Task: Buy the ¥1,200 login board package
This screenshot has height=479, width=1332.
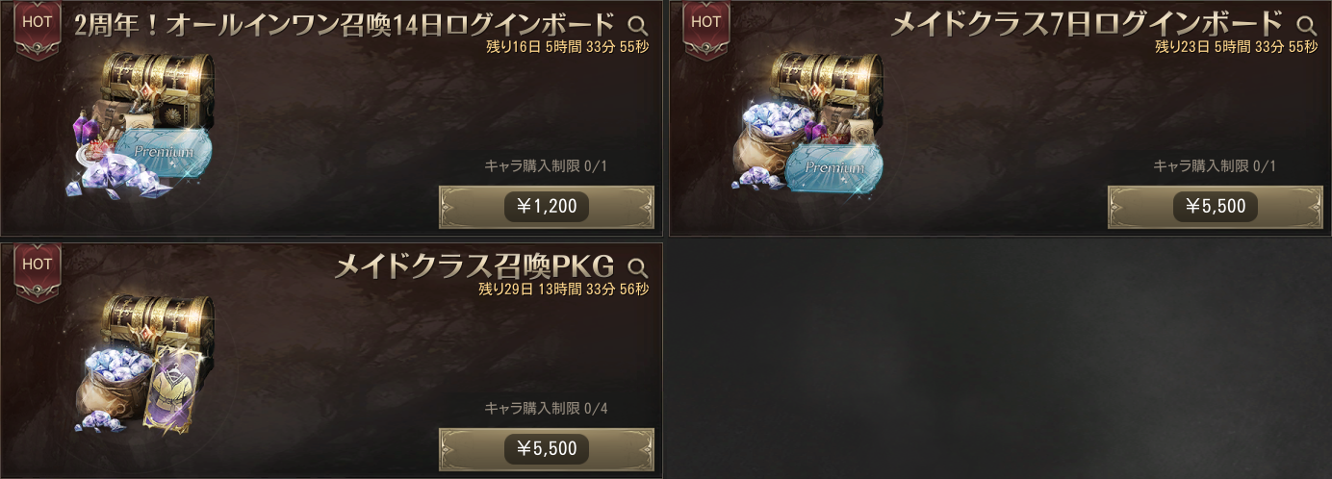Action: [x=547, y=206]
